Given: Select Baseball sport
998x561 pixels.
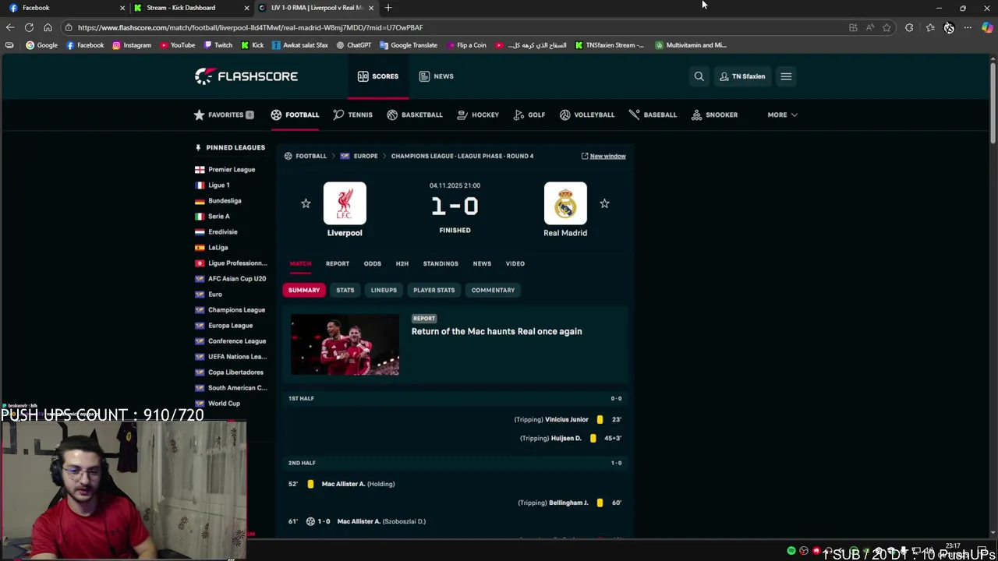Looking at the screenshot, I should (x=653, y=115).
